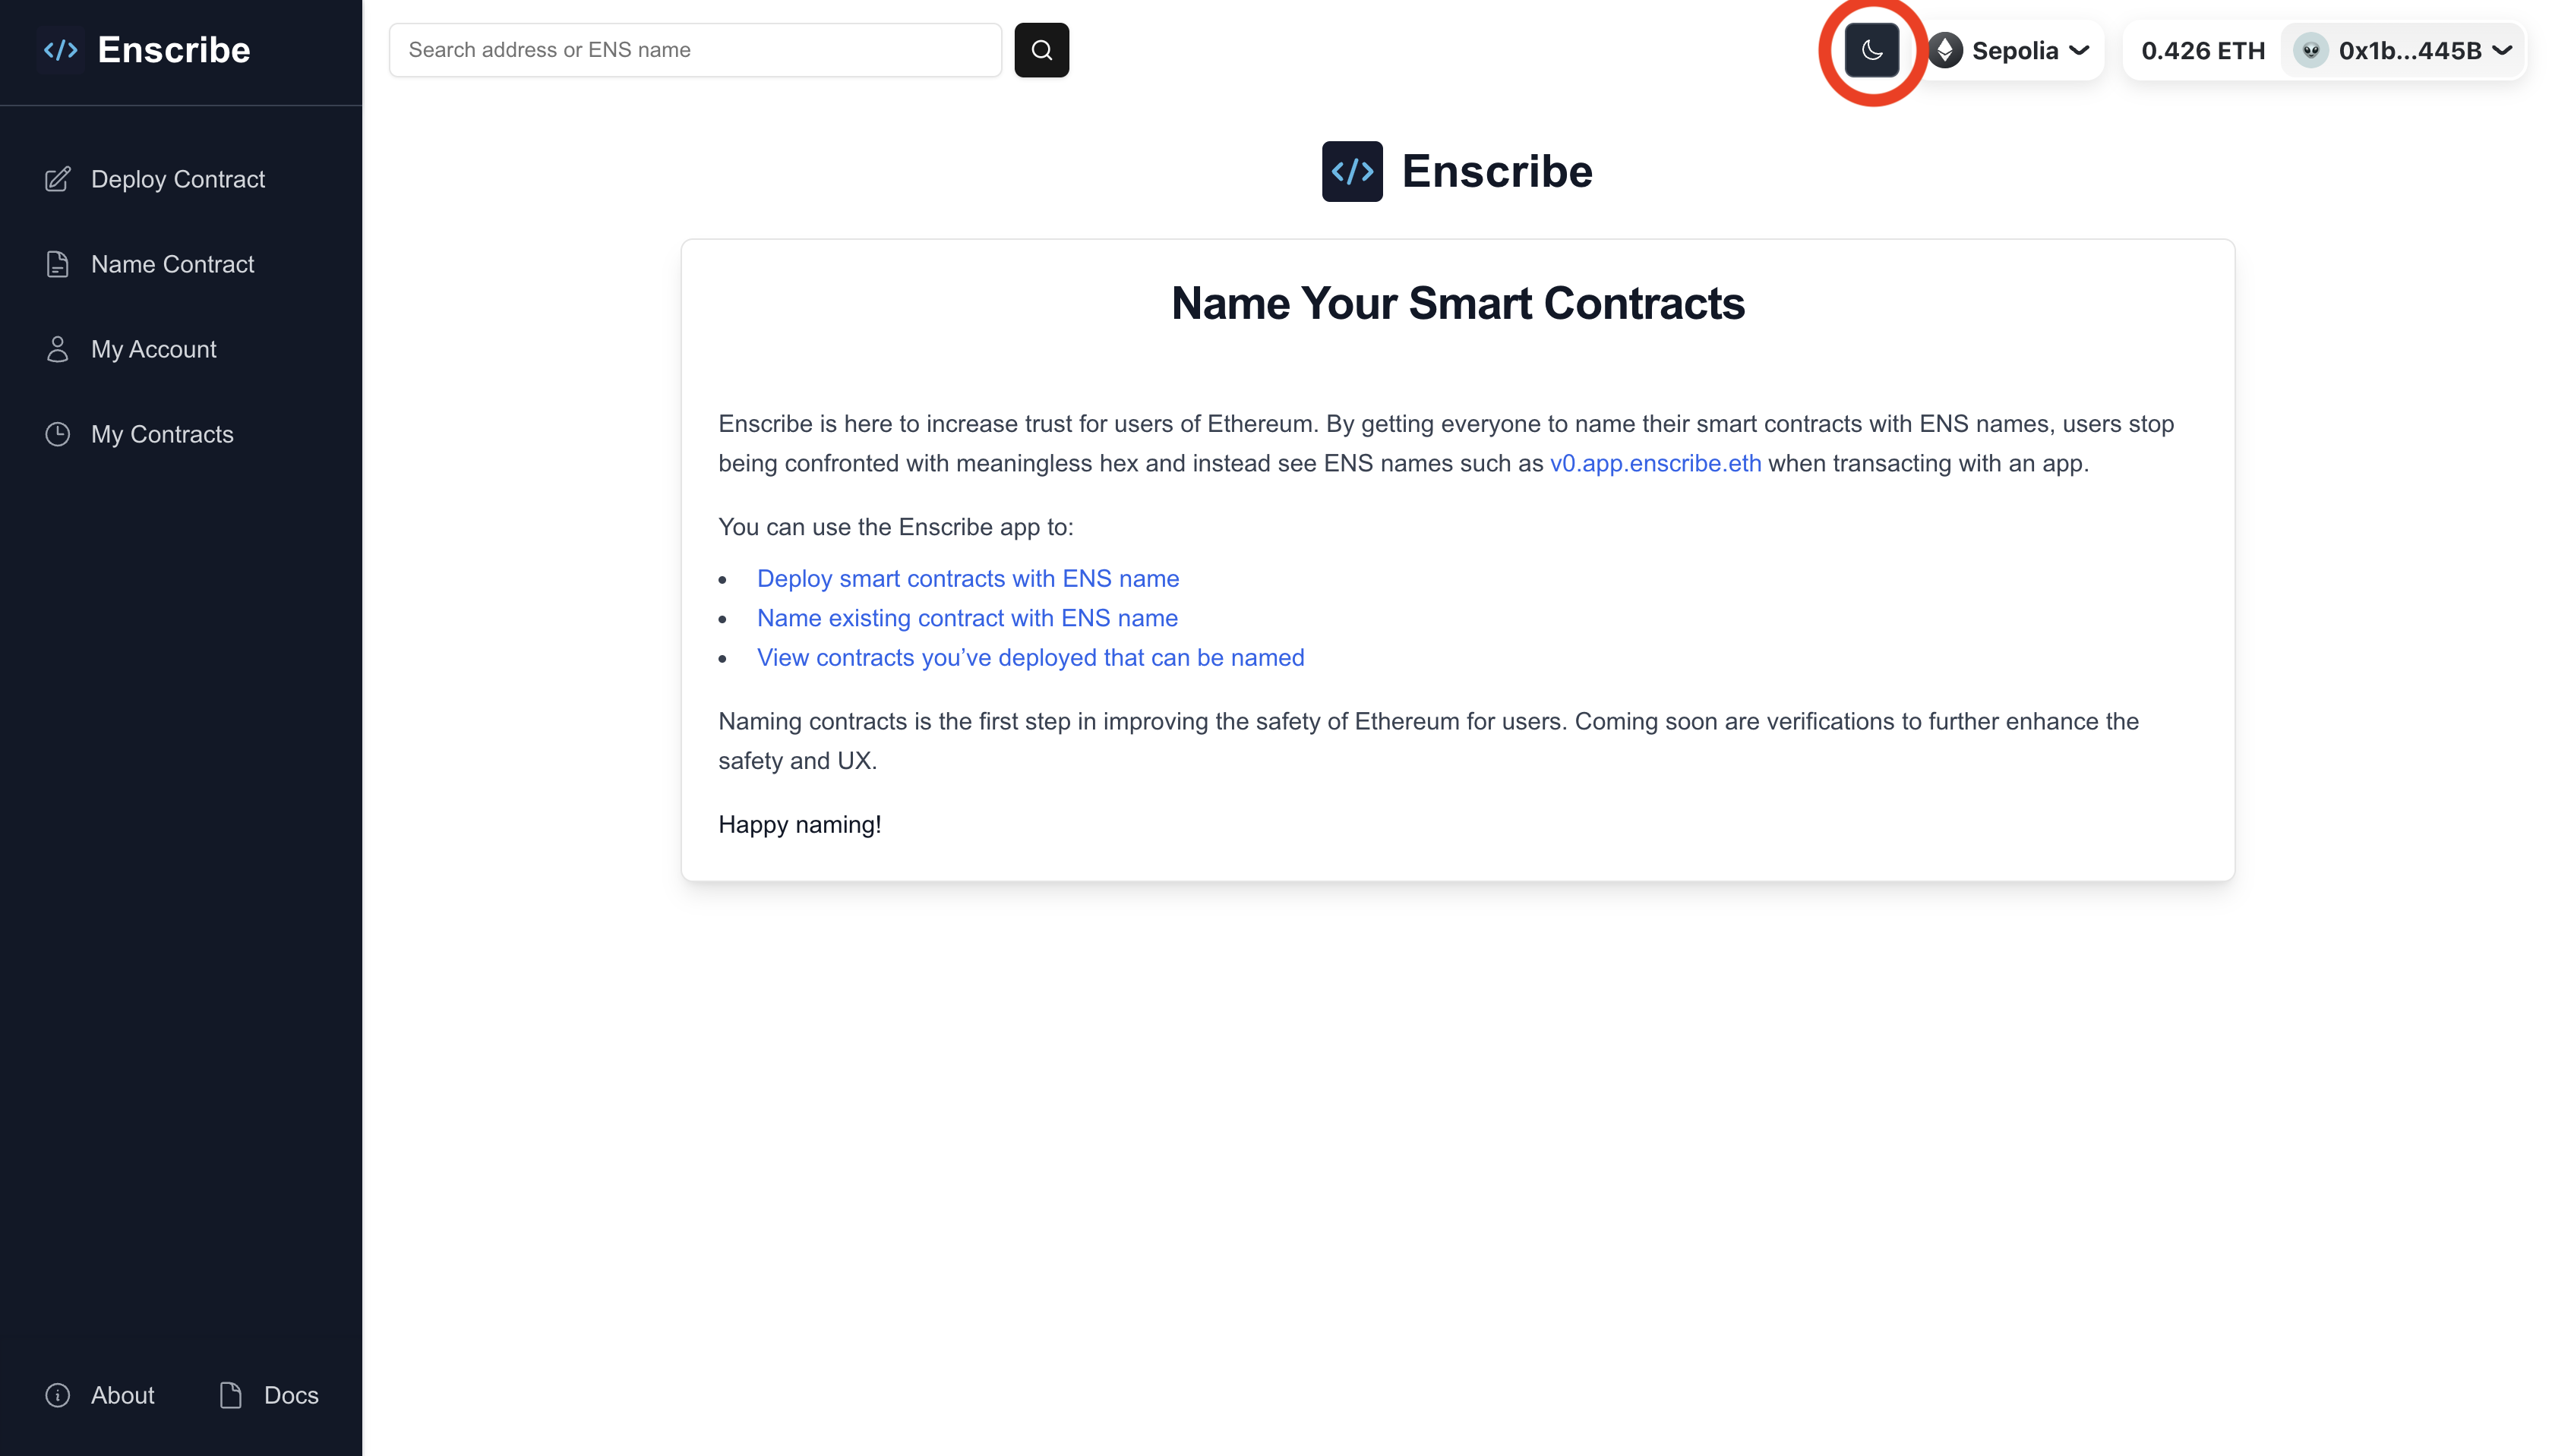Image resolution: width=2552 pixels, height=1456 pixels.
Task: Open the Sepolia network dropdown
Action: coord(2013,50)
